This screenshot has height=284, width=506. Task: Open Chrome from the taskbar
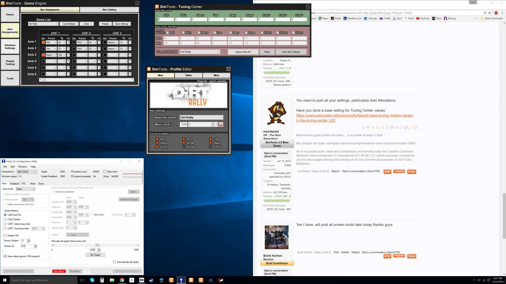[x=122, y=280]
